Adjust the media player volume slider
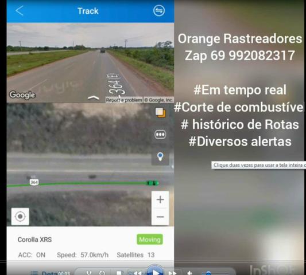The height and width of the screenshot is (275, 306). click(x=215, y=273)
